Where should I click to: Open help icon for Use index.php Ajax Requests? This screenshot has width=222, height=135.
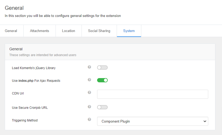click(89, 80)
